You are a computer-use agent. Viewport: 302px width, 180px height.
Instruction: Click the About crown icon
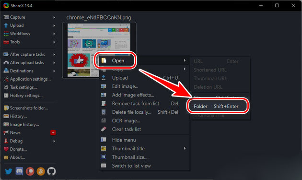tap(6, 157)
